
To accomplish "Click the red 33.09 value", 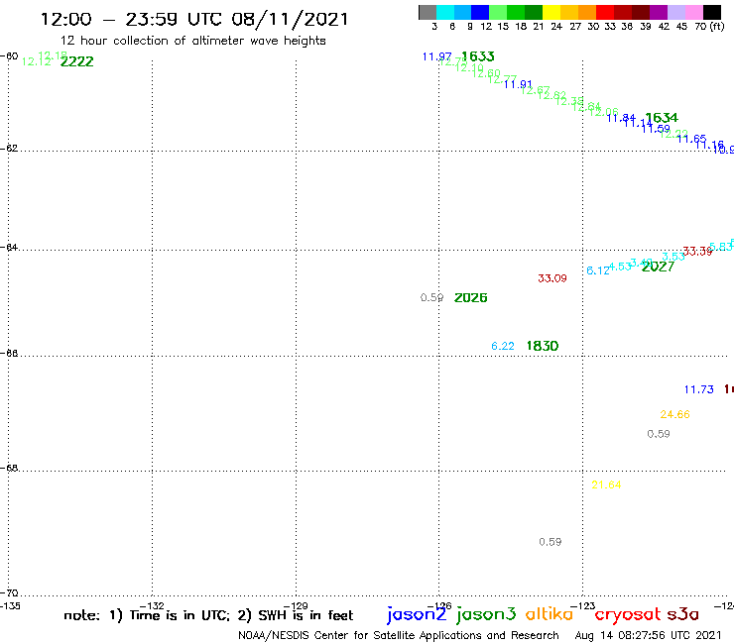I will pos(552,278).
